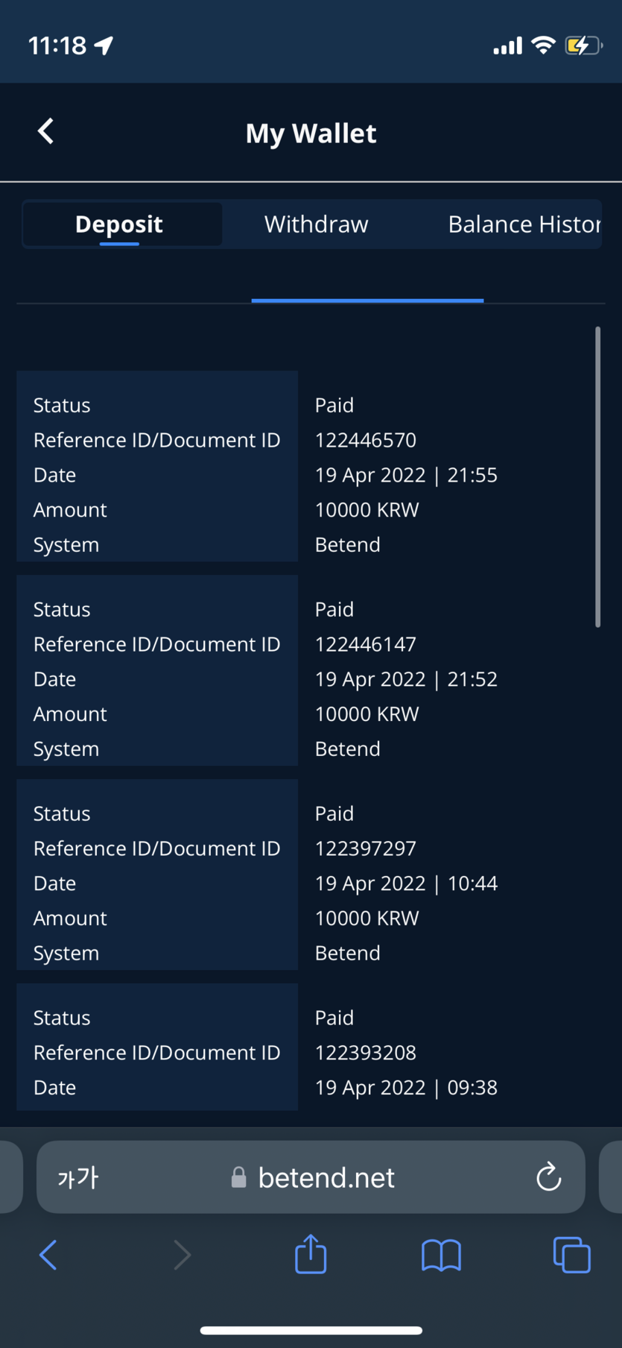
Task: Tap System label in 10:44 deposit
Action: [66, 954]
